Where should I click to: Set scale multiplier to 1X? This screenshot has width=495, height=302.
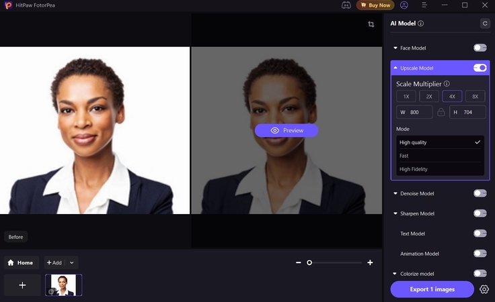pyautogui.click(x=406, y=97)
